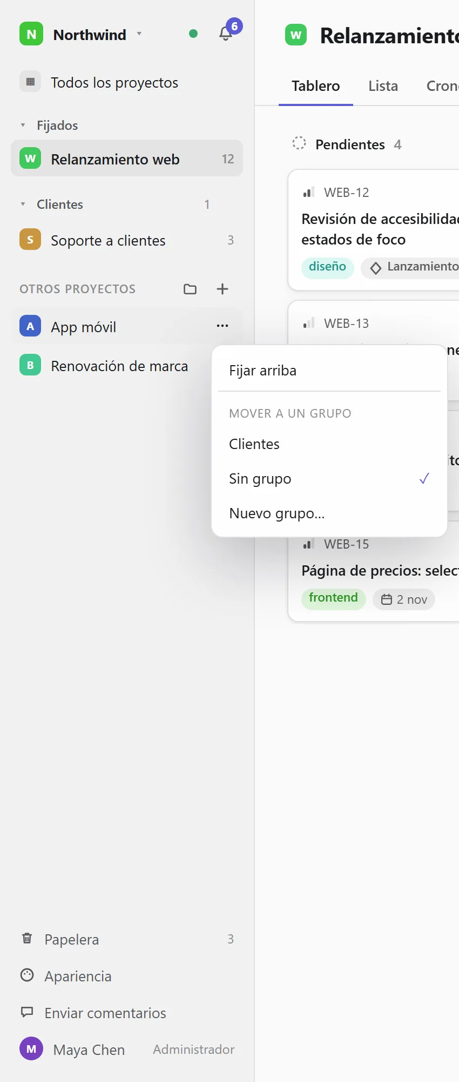The height and width of the screenshot is (1082, 459).
Task: Click the purple M avatar of Maya Chen
Action: 31,1049
